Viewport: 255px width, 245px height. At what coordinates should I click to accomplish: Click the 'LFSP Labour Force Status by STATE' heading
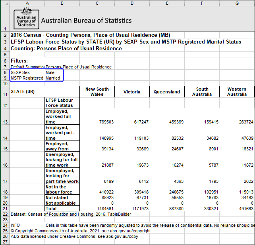point(126,42)
